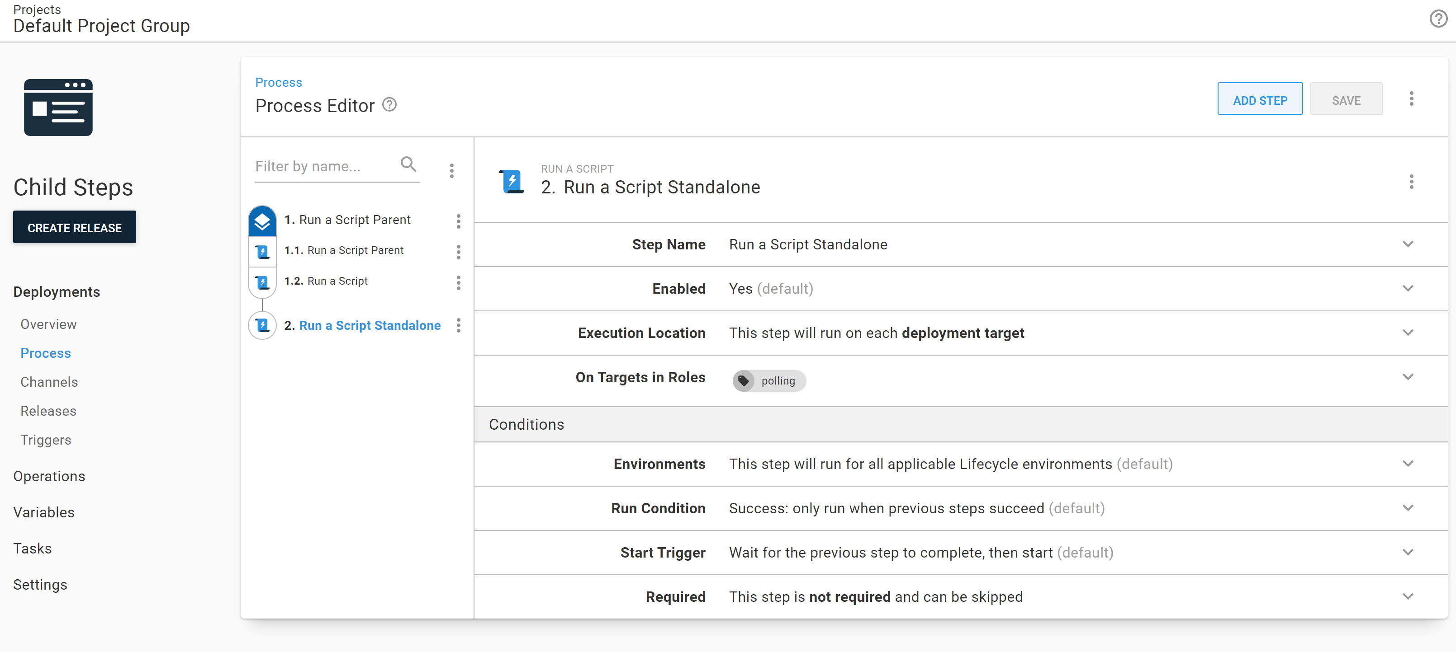Click the search magnifier icon in the filter box
The height and width of the screenshot is (652, 1456).
[x=408, y=164]
